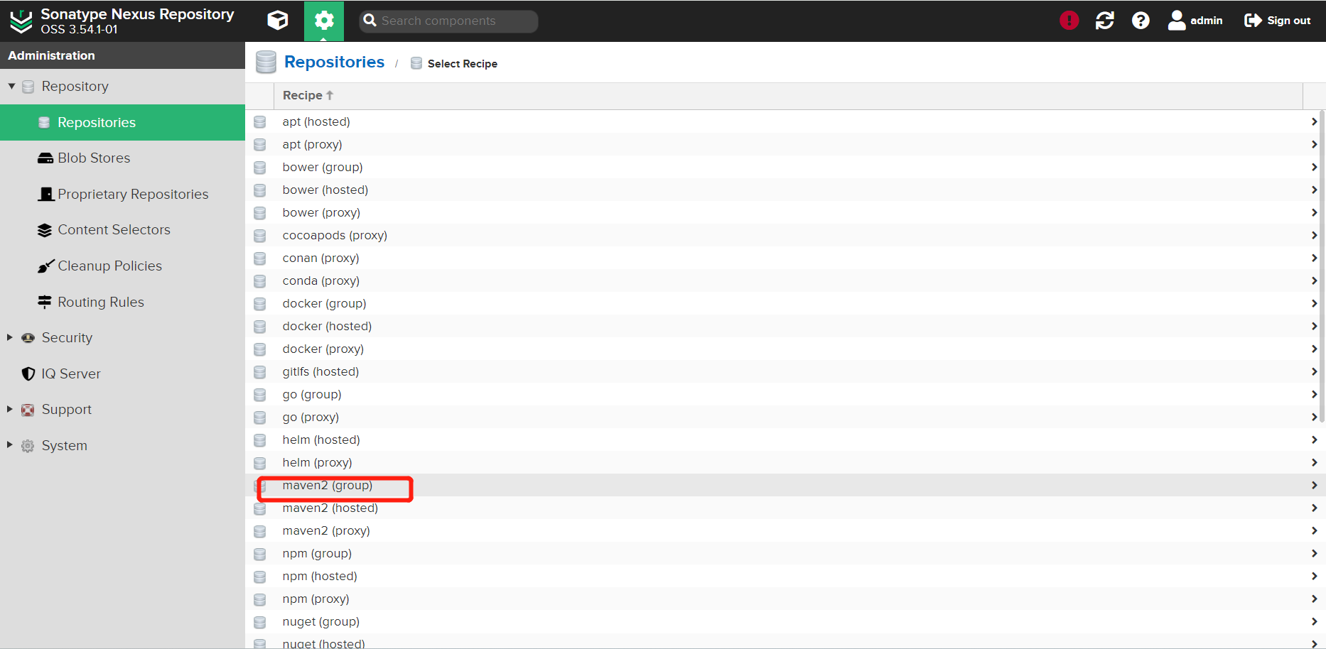Click the recipe list vertical scrollbar
Image resolution: width=1326 pixels, height=649 pixels.
[x=1322, y=266]
